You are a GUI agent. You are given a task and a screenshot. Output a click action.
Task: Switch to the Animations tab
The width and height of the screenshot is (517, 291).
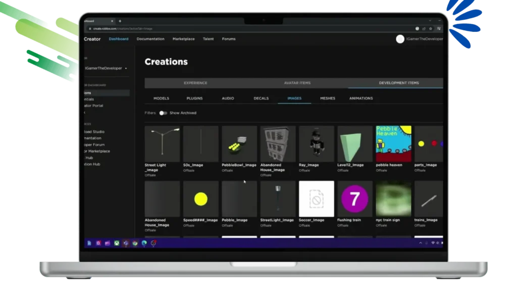point(361,99)
